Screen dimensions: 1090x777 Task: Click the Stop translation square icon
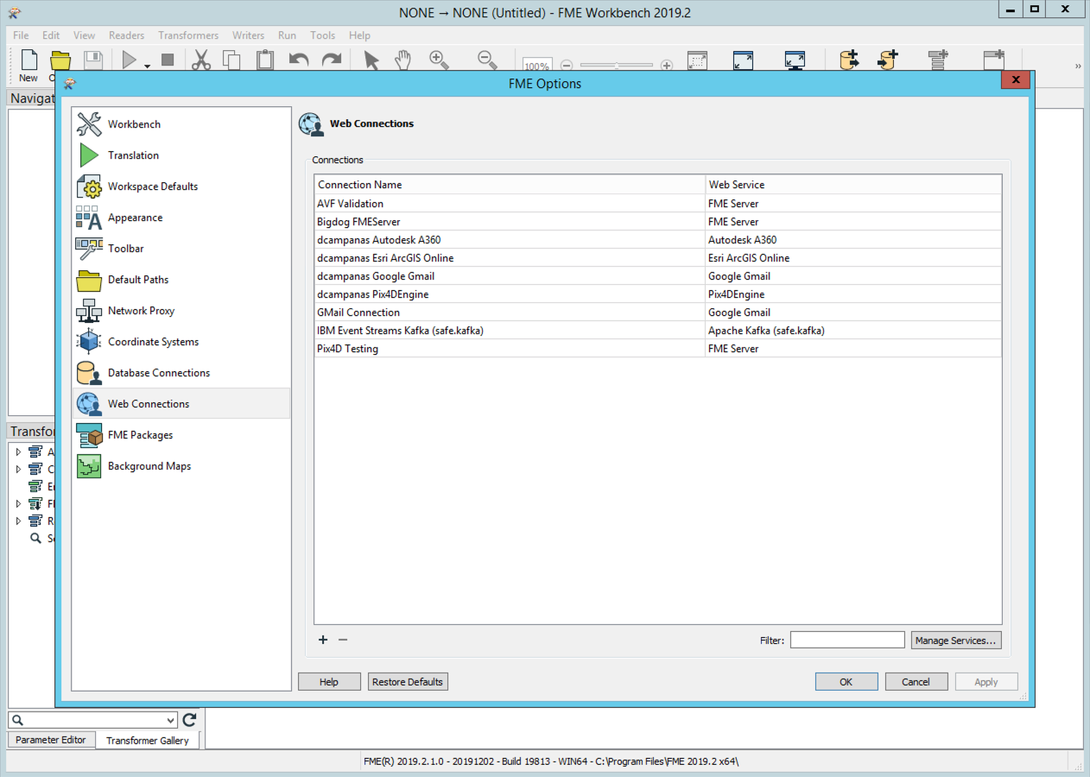[168, 60]
